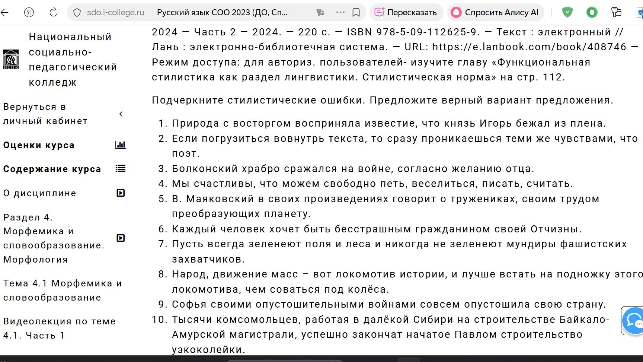Click sentence 'Тысячи комсомольцев, работая в далёкой Сибири'
Image resolution: width=643 pixels, height=362 pixels.
pos(391,334)
